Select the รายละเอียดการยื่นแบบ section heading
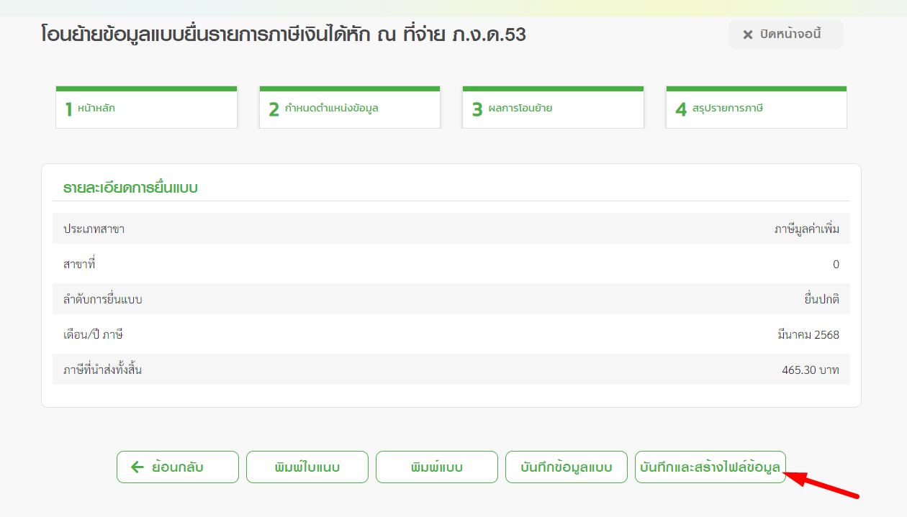907x517 pixels. 130,188
